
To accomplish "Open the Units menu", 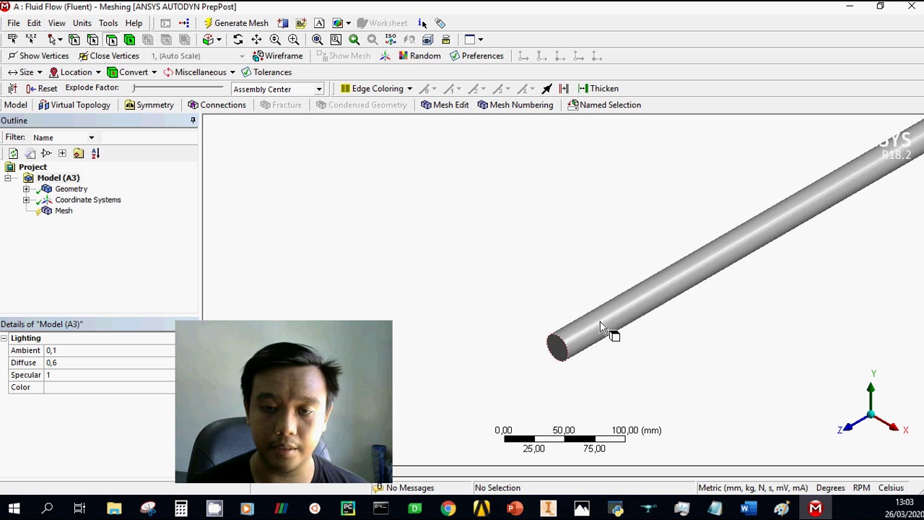I will click(82, 23).
